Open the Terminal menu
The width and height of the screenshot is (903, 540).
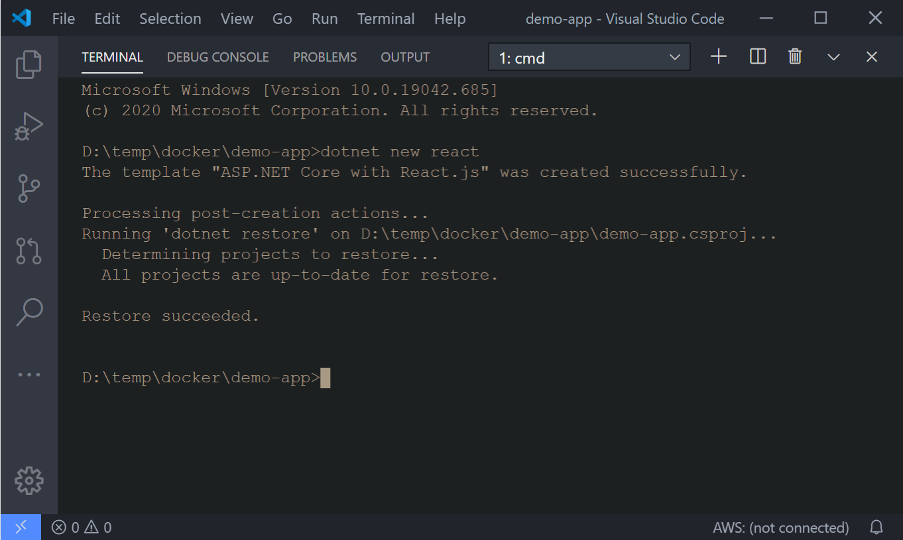pyautogui.click(x=386, y=19)
